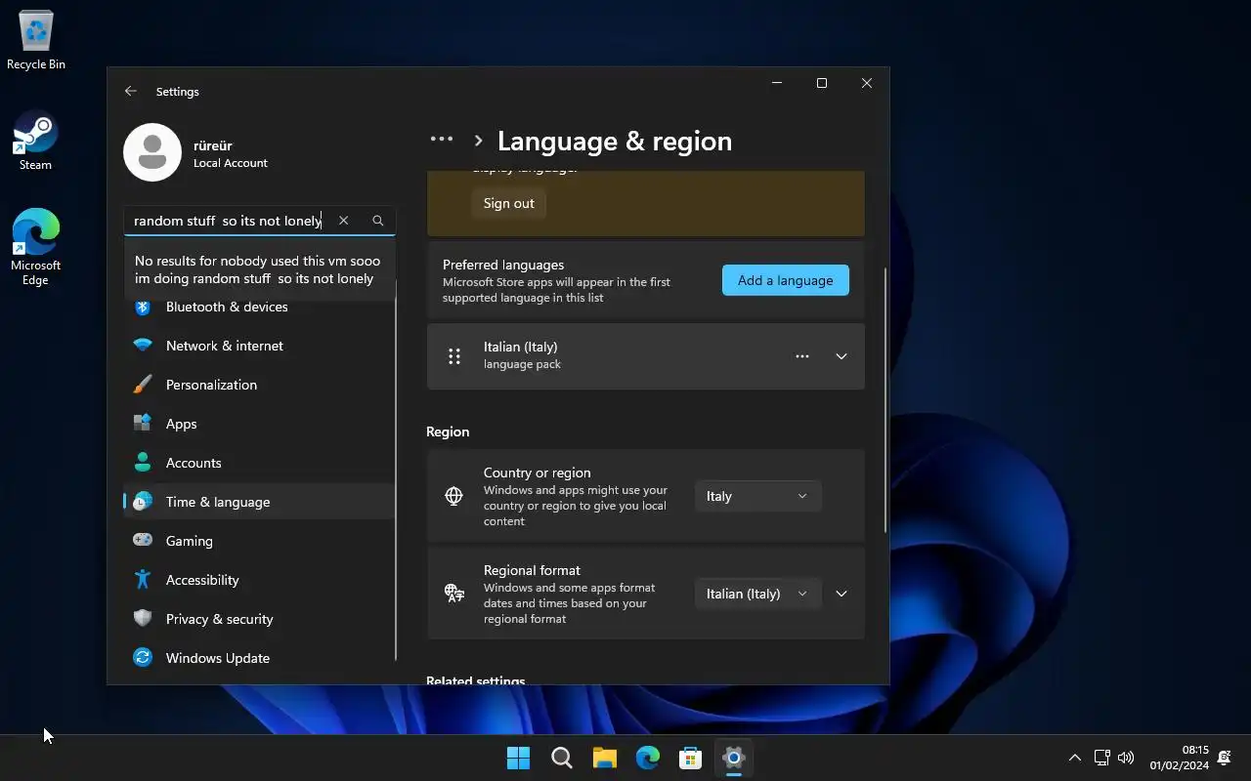Viewport: 1251px width, 781px height.
Task: Click the Apps icon in sidebar
Action: tap(143, 424)
